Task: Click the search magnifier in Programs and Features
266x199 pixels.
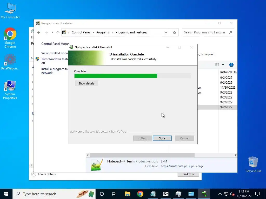Action: (x=230, y=32)
